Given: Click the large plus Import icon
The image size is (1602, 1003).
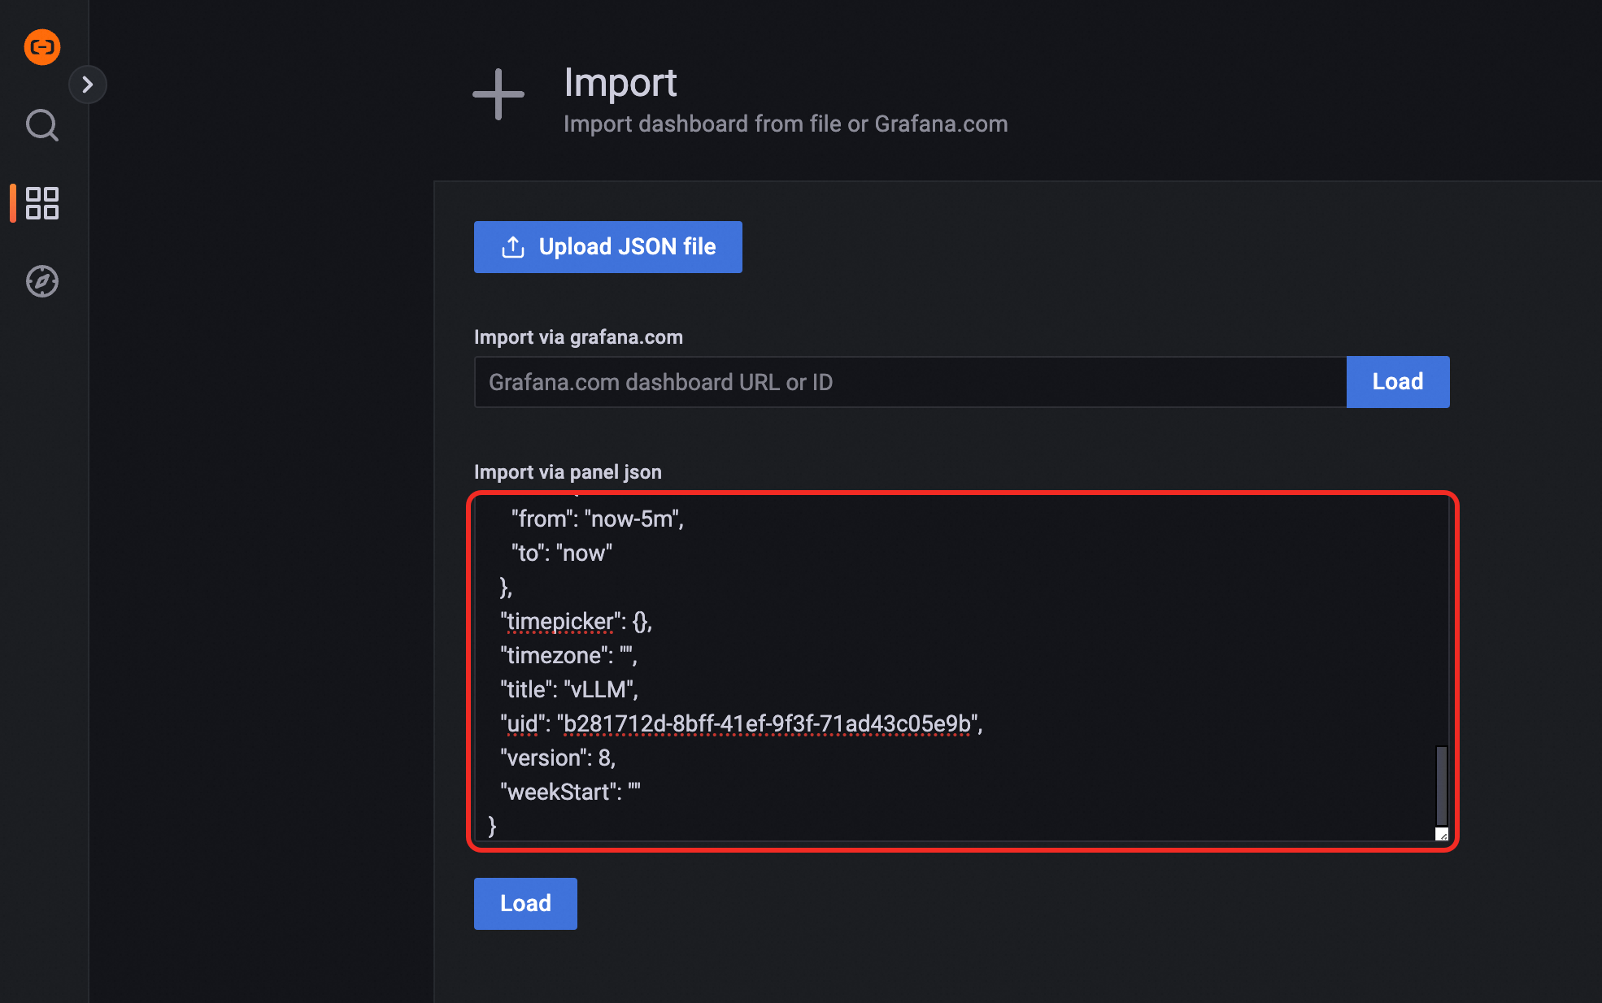Looking at the screenshot, I should coord(498,94).
